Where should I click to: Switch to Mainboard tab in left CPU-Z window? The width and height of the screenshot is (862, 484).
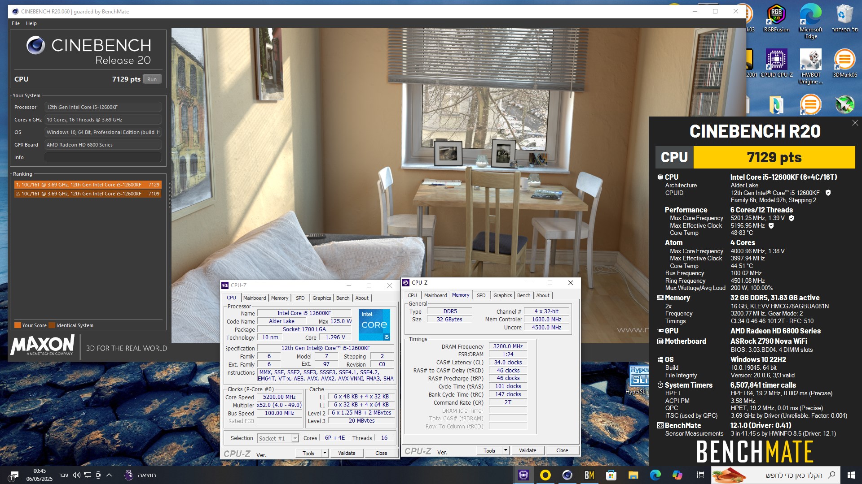click(255, 298)
